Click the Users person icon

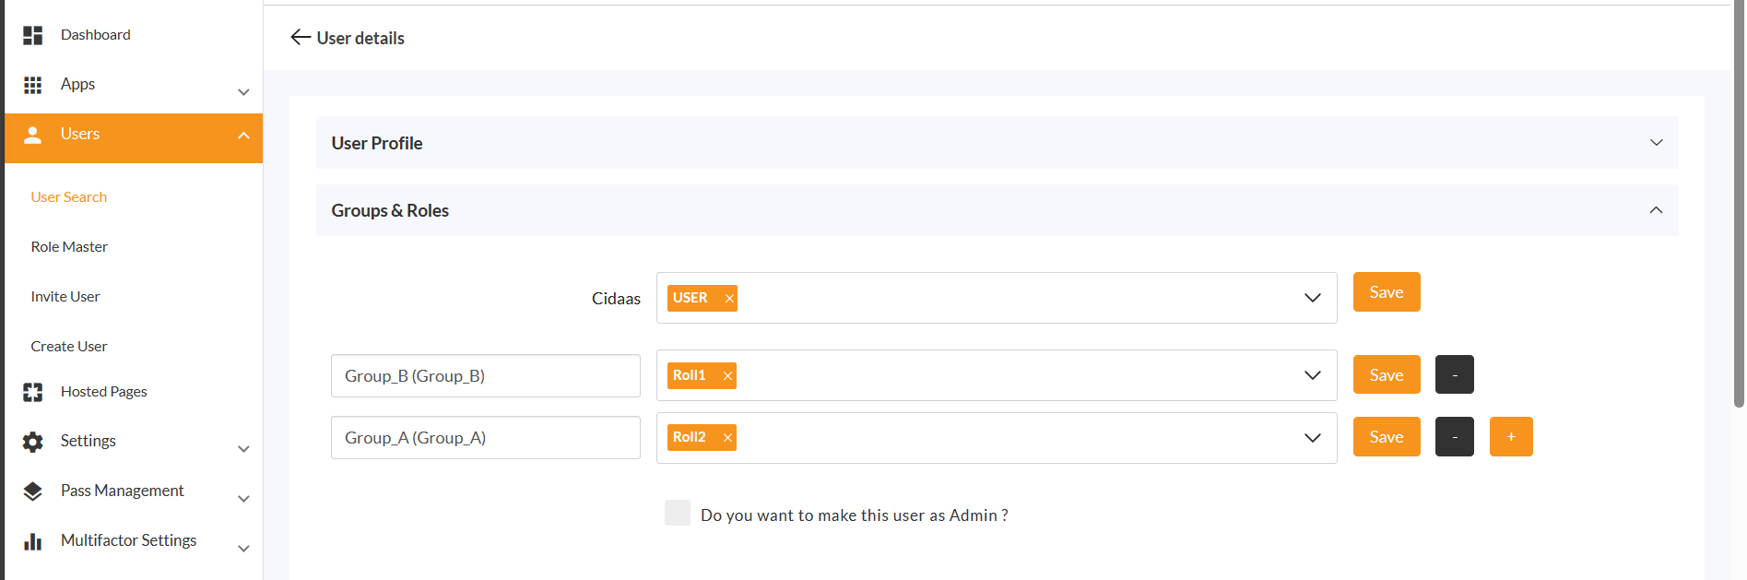32,134
